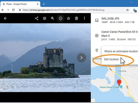Click the 1/400 shutter speed value
The image size is (138, 103).
click(112, 39)
